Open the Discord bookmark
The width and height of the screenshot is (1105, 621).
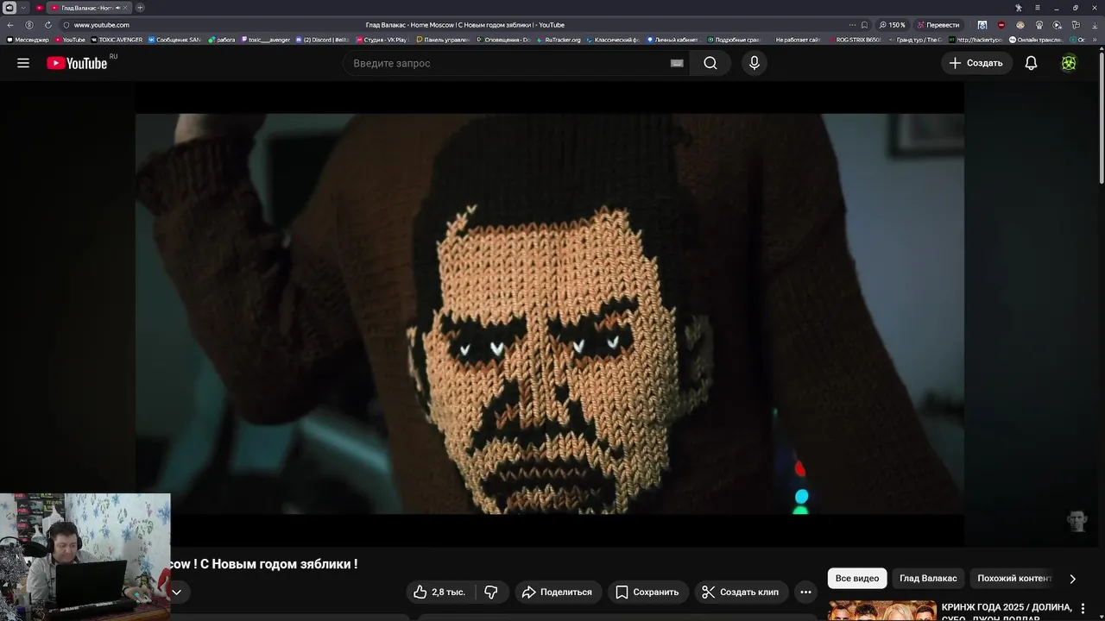[x=322, y=40]
